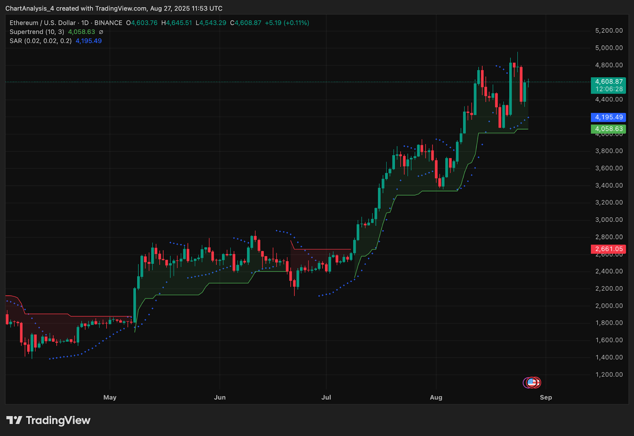634x436 pixels.
Task: Click the +5.19 (+0.11%) price change text
Action: (287, 23)
